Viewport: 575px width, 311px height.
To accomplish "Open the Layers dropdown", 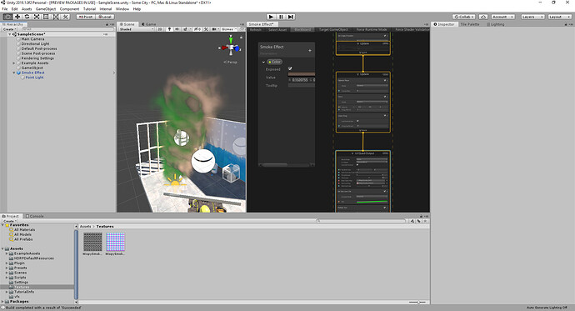I will pos(532,17).
